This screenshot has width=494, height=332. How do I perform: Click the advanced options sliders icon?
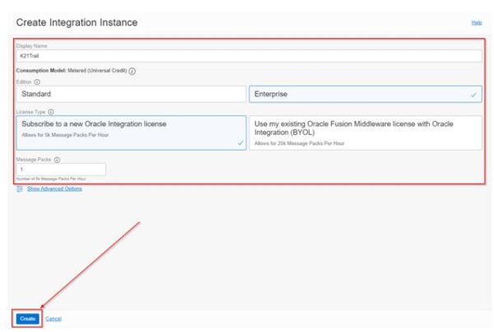tap(20, 189)
